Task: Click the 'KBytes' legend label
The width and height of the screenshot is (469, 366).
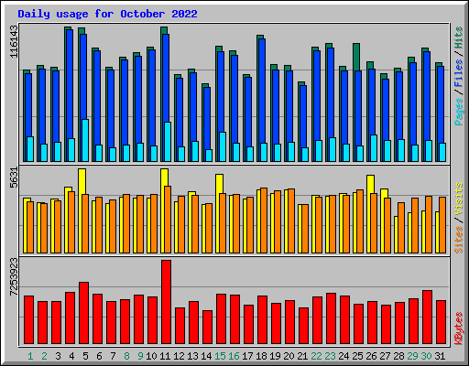Action: click(459, 328)
